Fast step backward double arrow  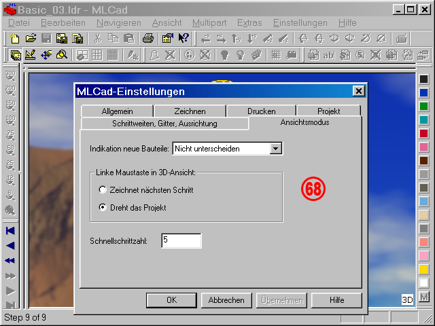11,261
